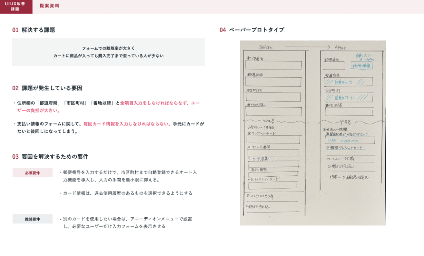Screen dimensions: 424x256
Task: Click auto-filled 市区町村 field in After sketch
Action: coord(348,98)
